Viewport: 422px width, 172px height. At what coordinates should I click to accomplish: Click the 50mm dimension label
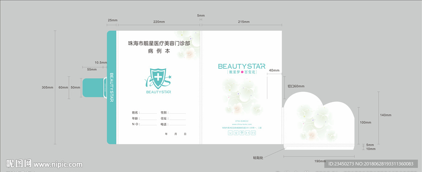point(75,88)
